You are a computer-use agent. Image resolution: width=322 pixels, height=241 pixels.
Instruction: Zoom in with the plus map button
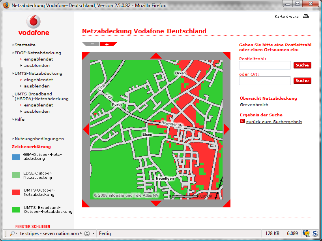click(108, 44)
